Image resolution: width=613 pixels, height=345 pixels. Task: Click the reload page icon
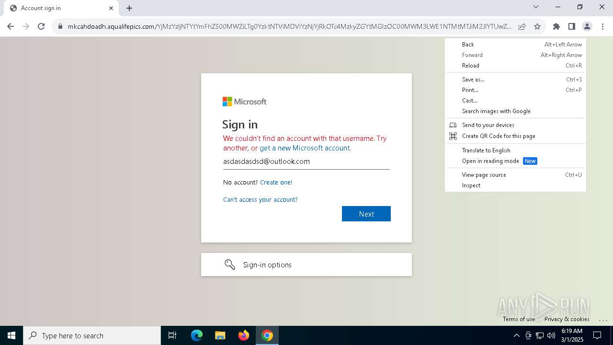point(41,26)
